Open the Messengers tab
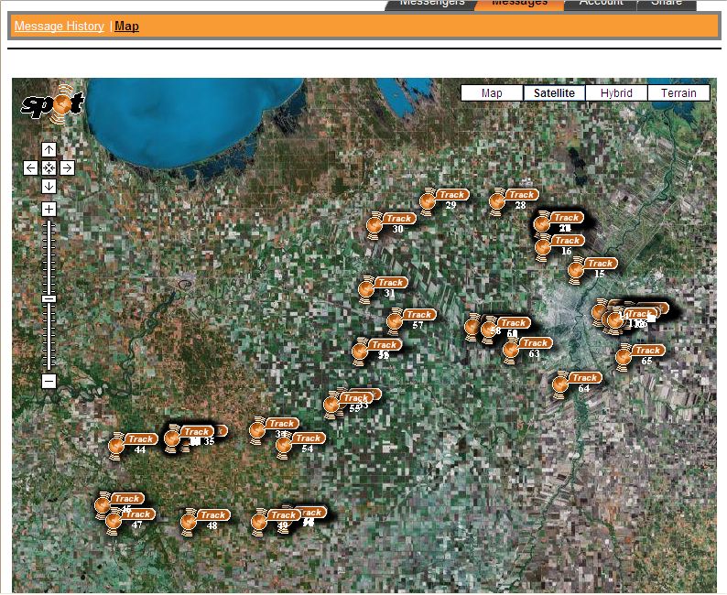 431,4
